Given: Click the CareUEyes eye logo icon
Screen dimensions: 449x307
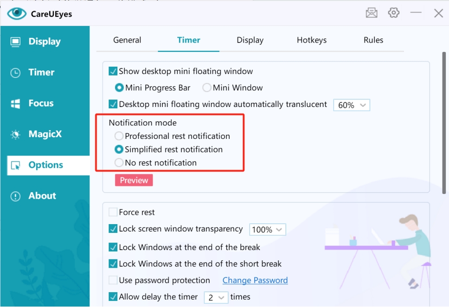Looking at the screenshot, I should pyautogui.click(x=17, y=13).
